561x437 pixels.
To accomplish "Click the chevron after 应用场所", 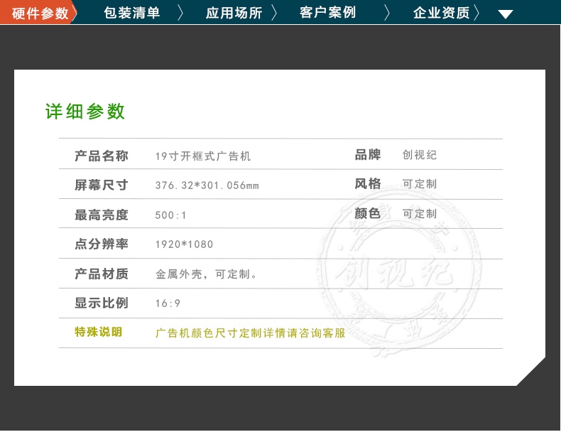I will (x=274, y=13).
